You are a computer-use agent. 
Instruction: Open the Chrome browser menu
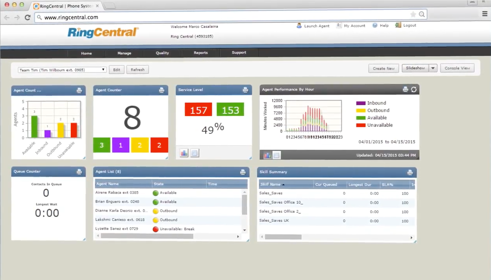(x=485, y=14)
